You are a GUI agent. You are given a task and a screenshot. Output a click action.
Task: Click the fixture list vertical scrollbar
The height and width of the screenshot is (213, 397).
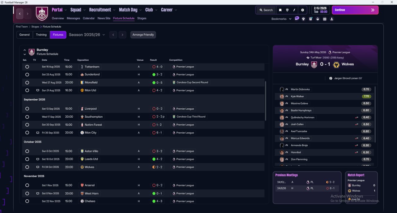(266, 101)
